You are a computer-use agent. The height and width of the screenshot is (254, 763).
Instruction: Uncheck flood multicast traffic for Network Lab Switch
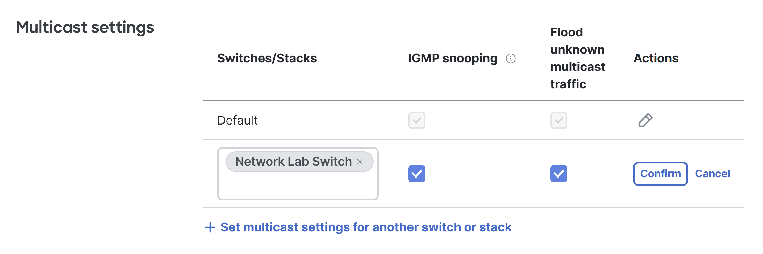(x=558, y=173)
